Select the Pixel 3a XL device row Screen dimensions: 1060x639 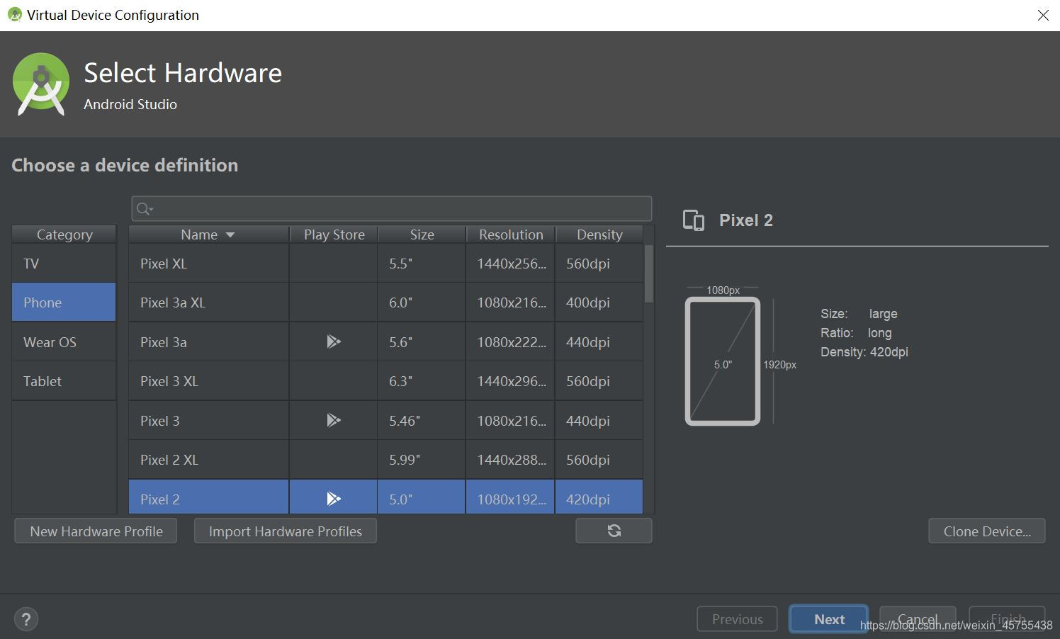(x=386, y=302)
